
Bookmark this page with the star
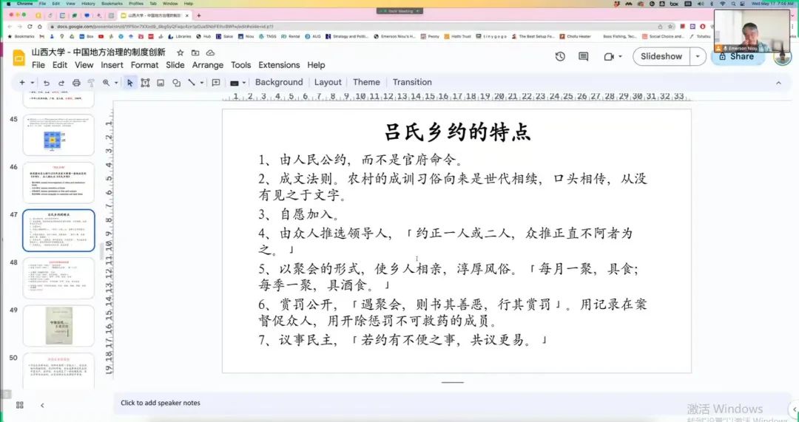point(670,27)
